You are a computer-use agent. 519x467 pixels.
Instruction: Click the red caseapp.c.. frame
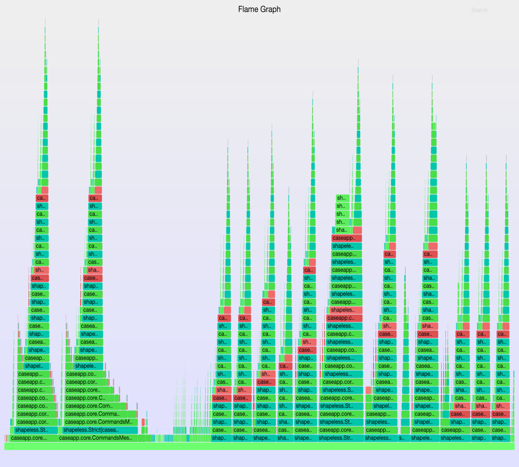(x=344, y=318)
